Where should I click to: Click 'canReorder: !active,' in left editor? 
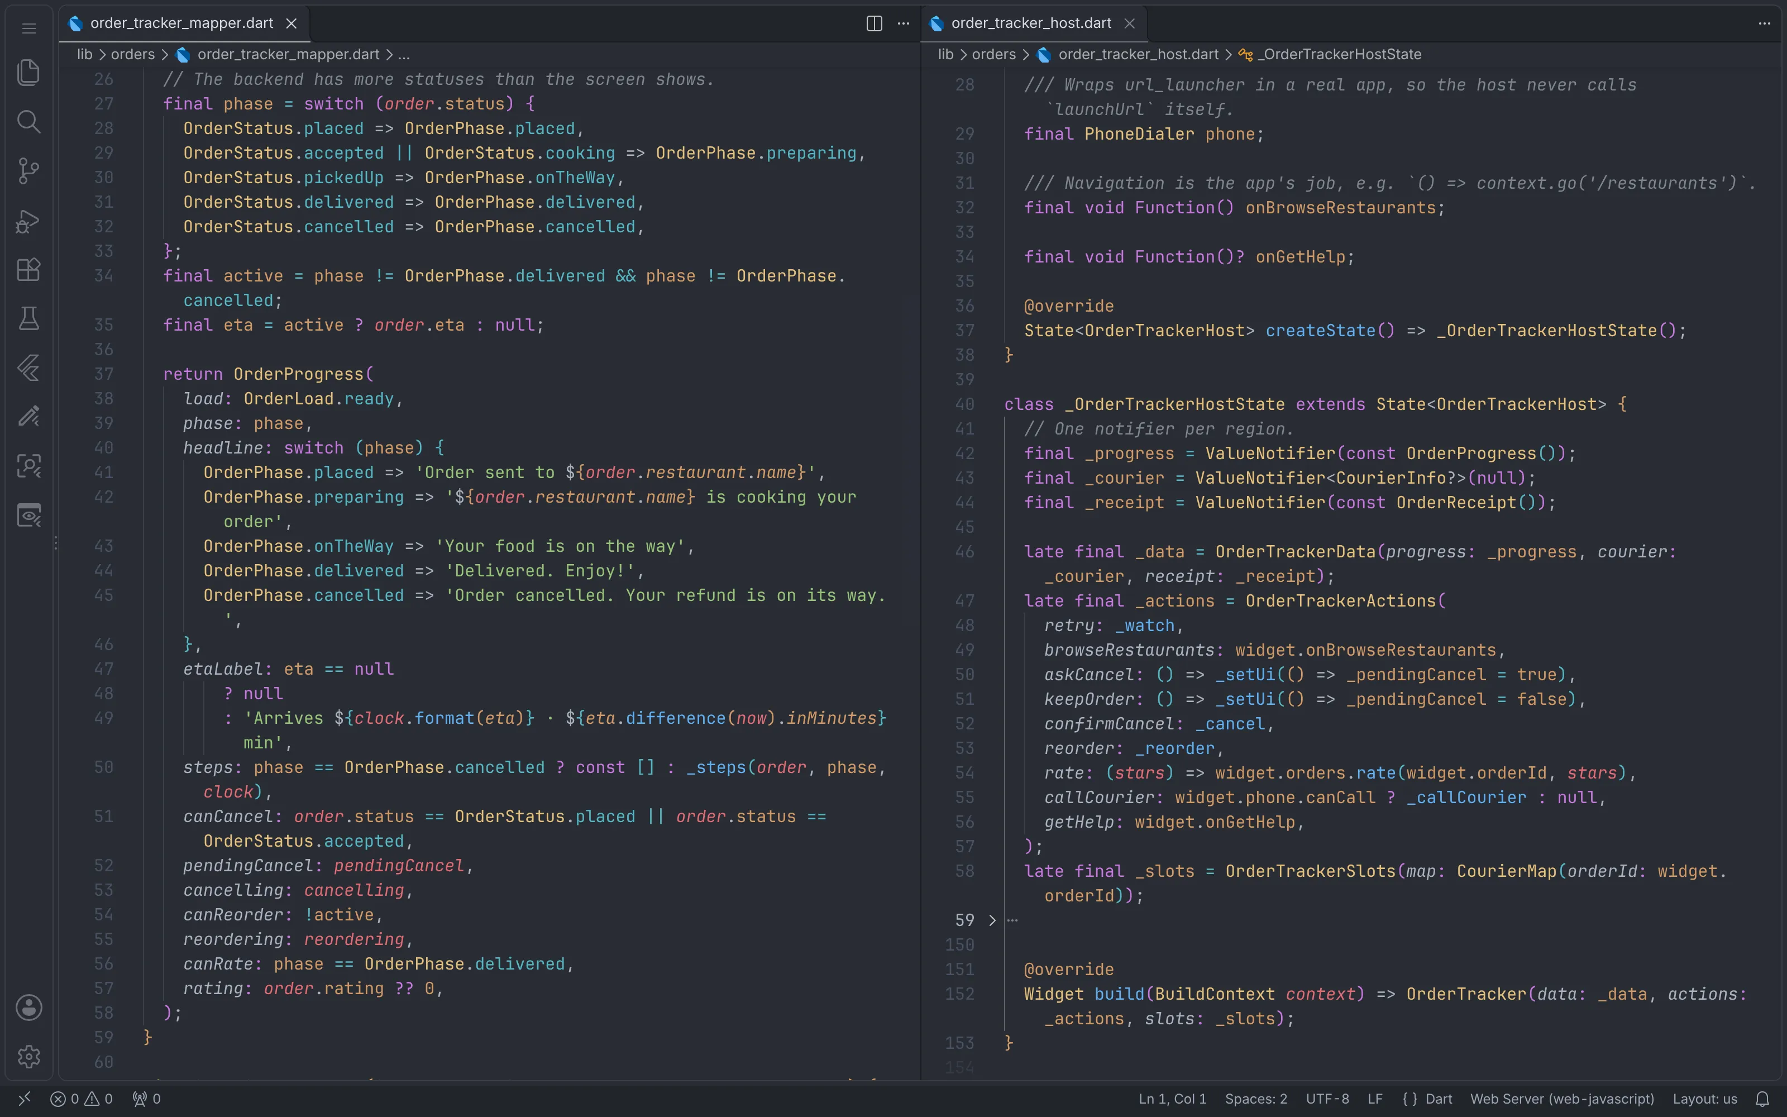[284, 915]
